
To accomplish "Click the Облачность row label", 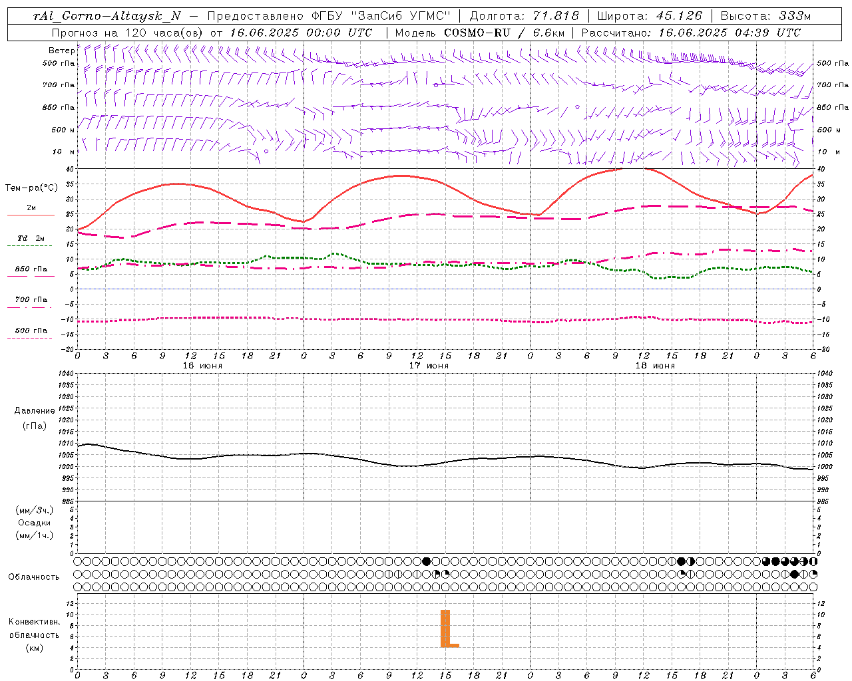I will 34,577.
